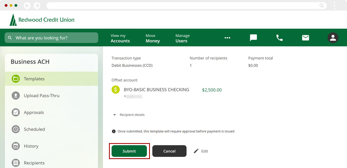The height and width of the screenshot is (168, 347).
Task: Open the Manage Users menu
Action: click(x=182, y=38)
